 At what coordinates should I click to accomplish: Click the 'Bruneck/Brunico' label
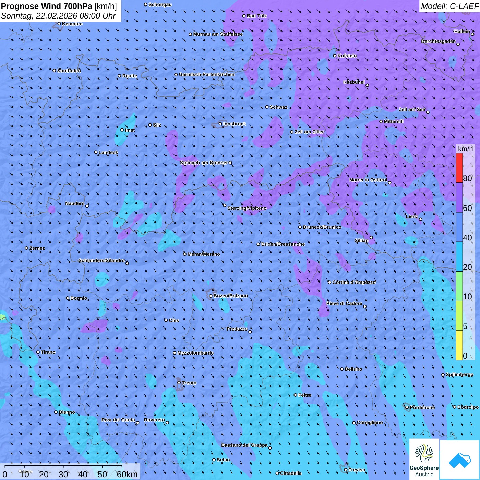tap(322, 227)
